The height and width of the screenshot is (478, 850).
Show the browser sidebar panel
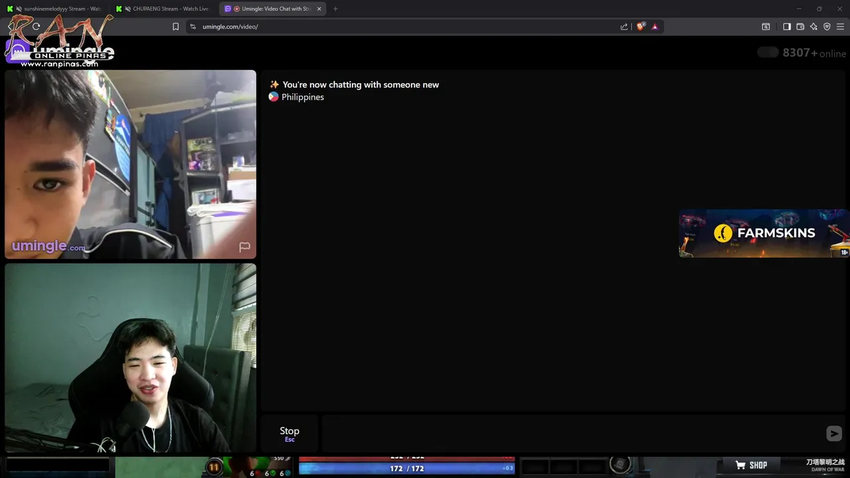click(x=787, y=27)
